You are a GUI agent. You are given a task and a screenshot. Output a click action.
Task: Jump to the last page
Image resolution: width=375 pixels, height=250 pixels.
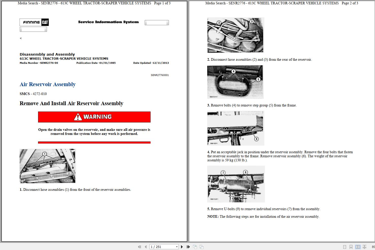[x=188, y=247]
